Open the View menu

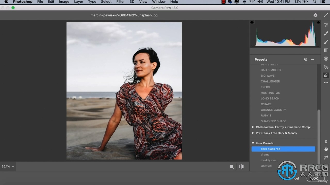(143, 2)
